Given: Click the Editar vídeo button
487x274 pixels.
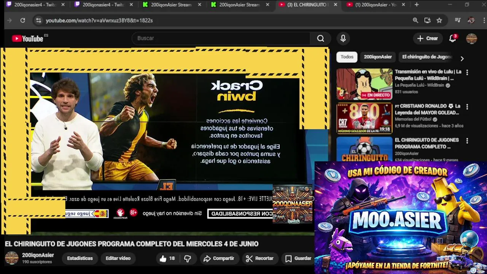Looking at the screenshot, I should (x=118, y=258).
